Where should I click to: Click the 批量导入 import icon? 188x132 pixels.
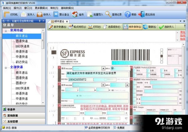90,14
